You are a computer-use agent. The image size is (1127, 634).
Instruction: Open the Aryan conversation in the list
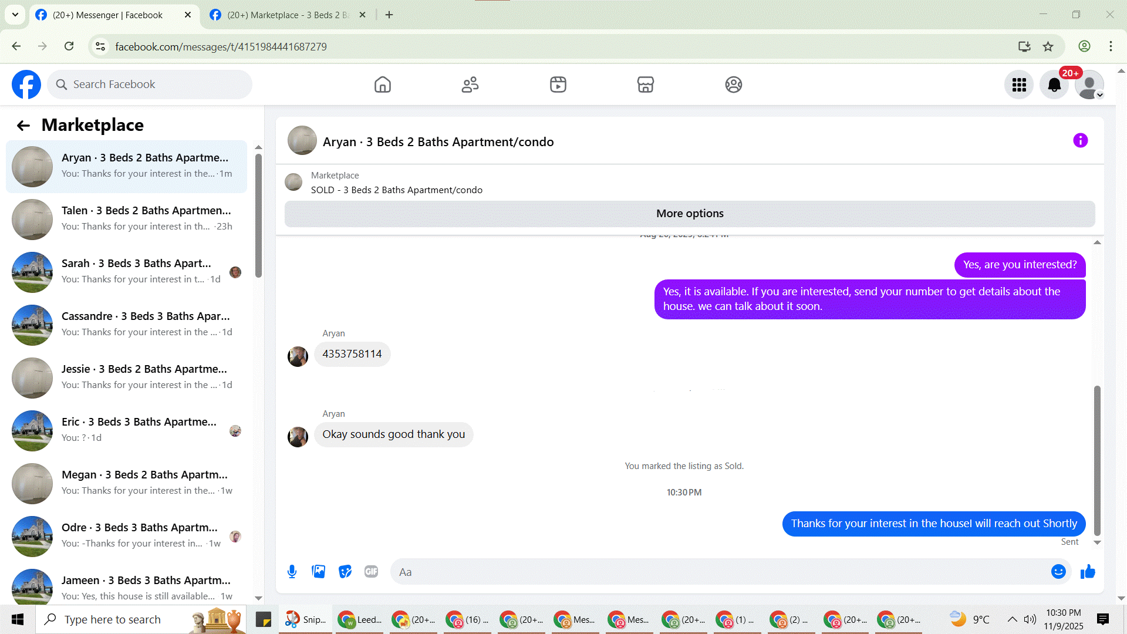[126, 166]
